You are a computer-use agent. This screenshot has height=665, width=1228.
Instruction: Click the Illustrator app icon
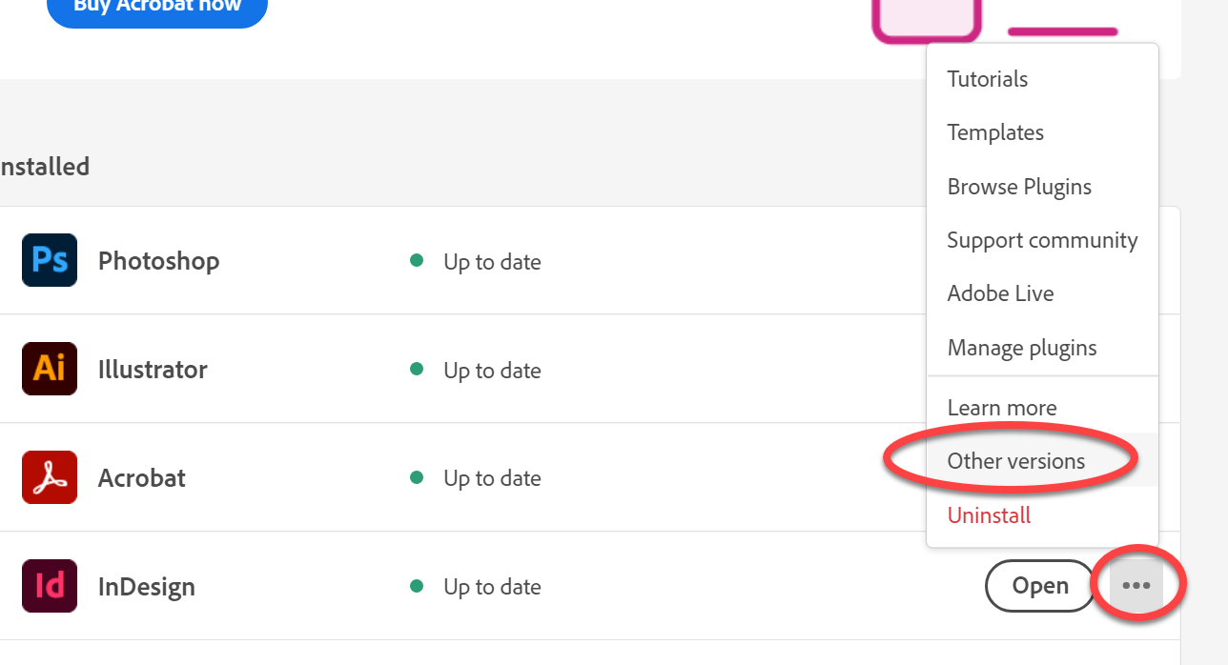pyautogui.click(x=50, y=369)
